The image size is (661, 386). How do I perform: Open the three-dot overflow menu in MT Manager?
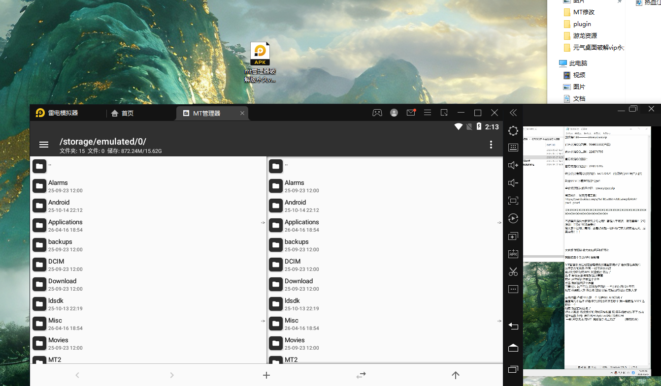click(x=491, y=145)
